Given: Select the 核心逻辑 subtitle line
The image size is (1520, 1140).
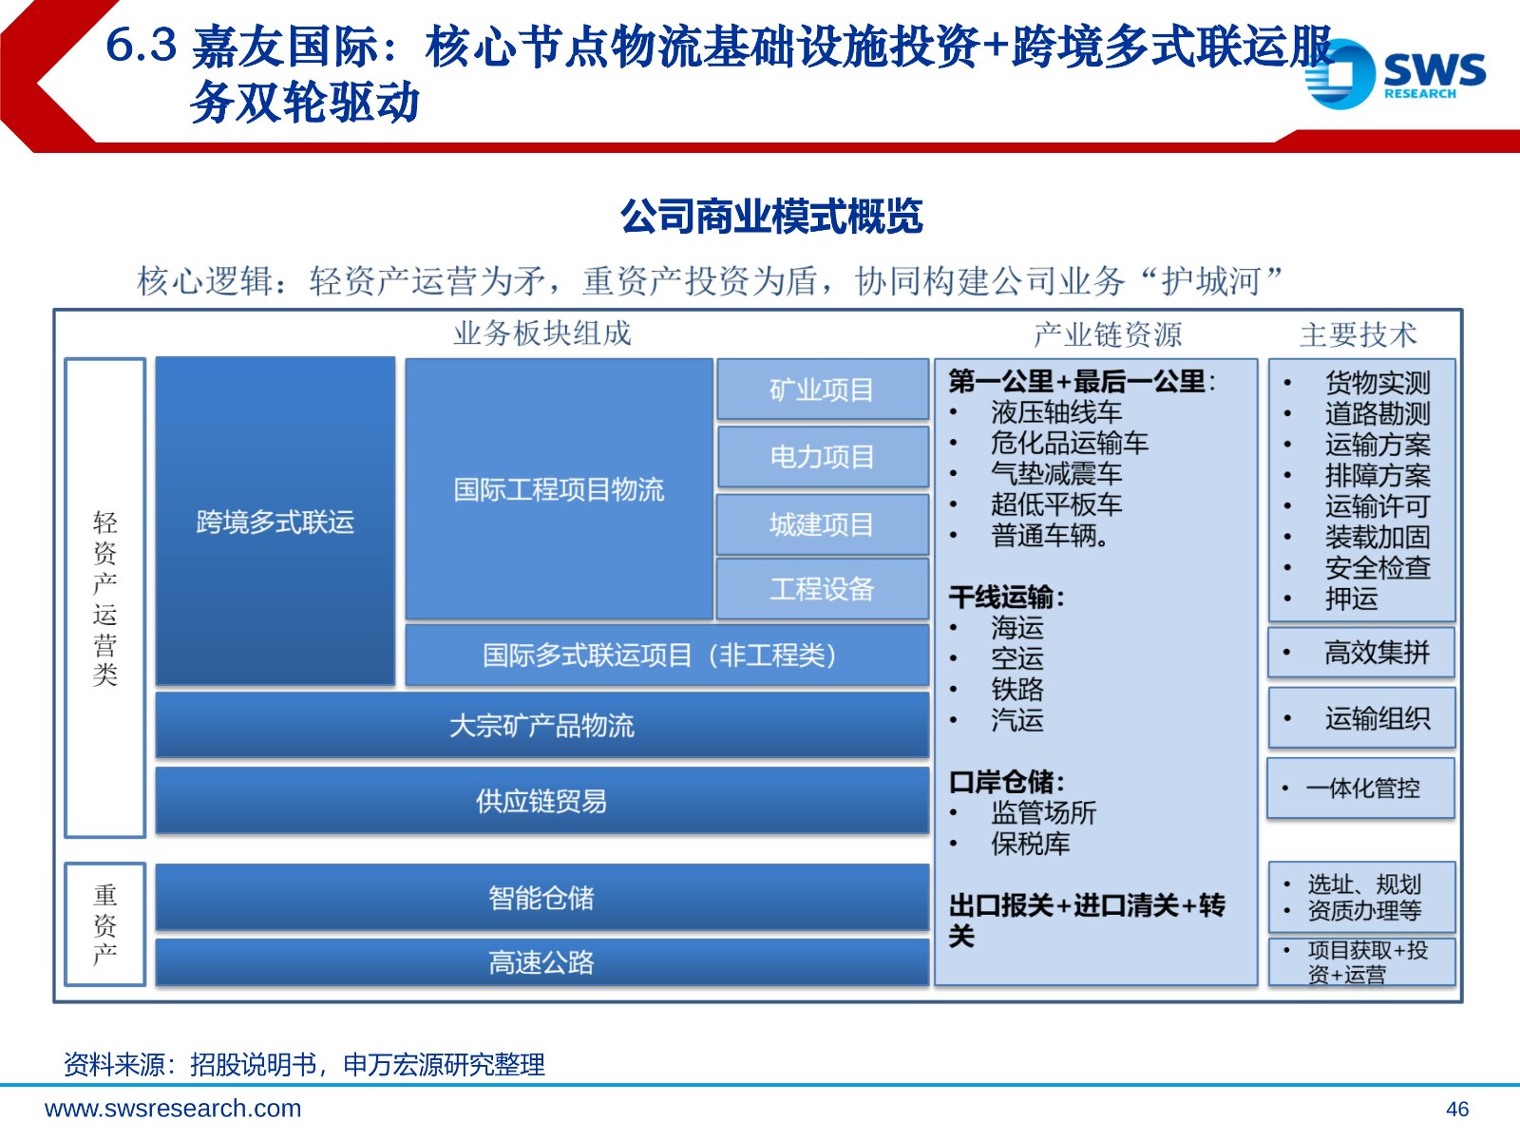Looking at the screenshot, I should point(711,281).
